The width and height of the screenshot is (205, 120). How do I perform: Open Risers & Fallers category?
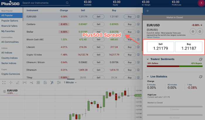(9, 26)
